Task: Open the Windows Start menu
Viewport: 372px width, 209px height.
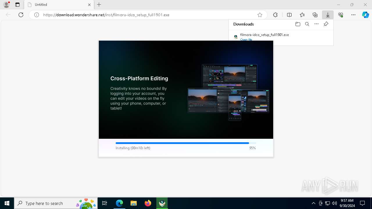Action: [7, 203]
